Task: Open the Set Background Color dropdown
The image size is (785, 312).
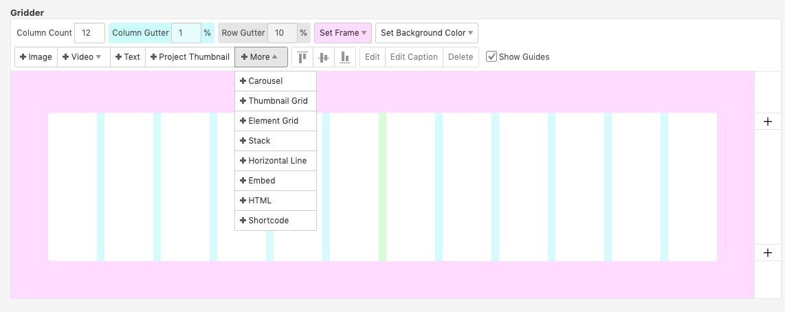Action: (x=427, y=33)
